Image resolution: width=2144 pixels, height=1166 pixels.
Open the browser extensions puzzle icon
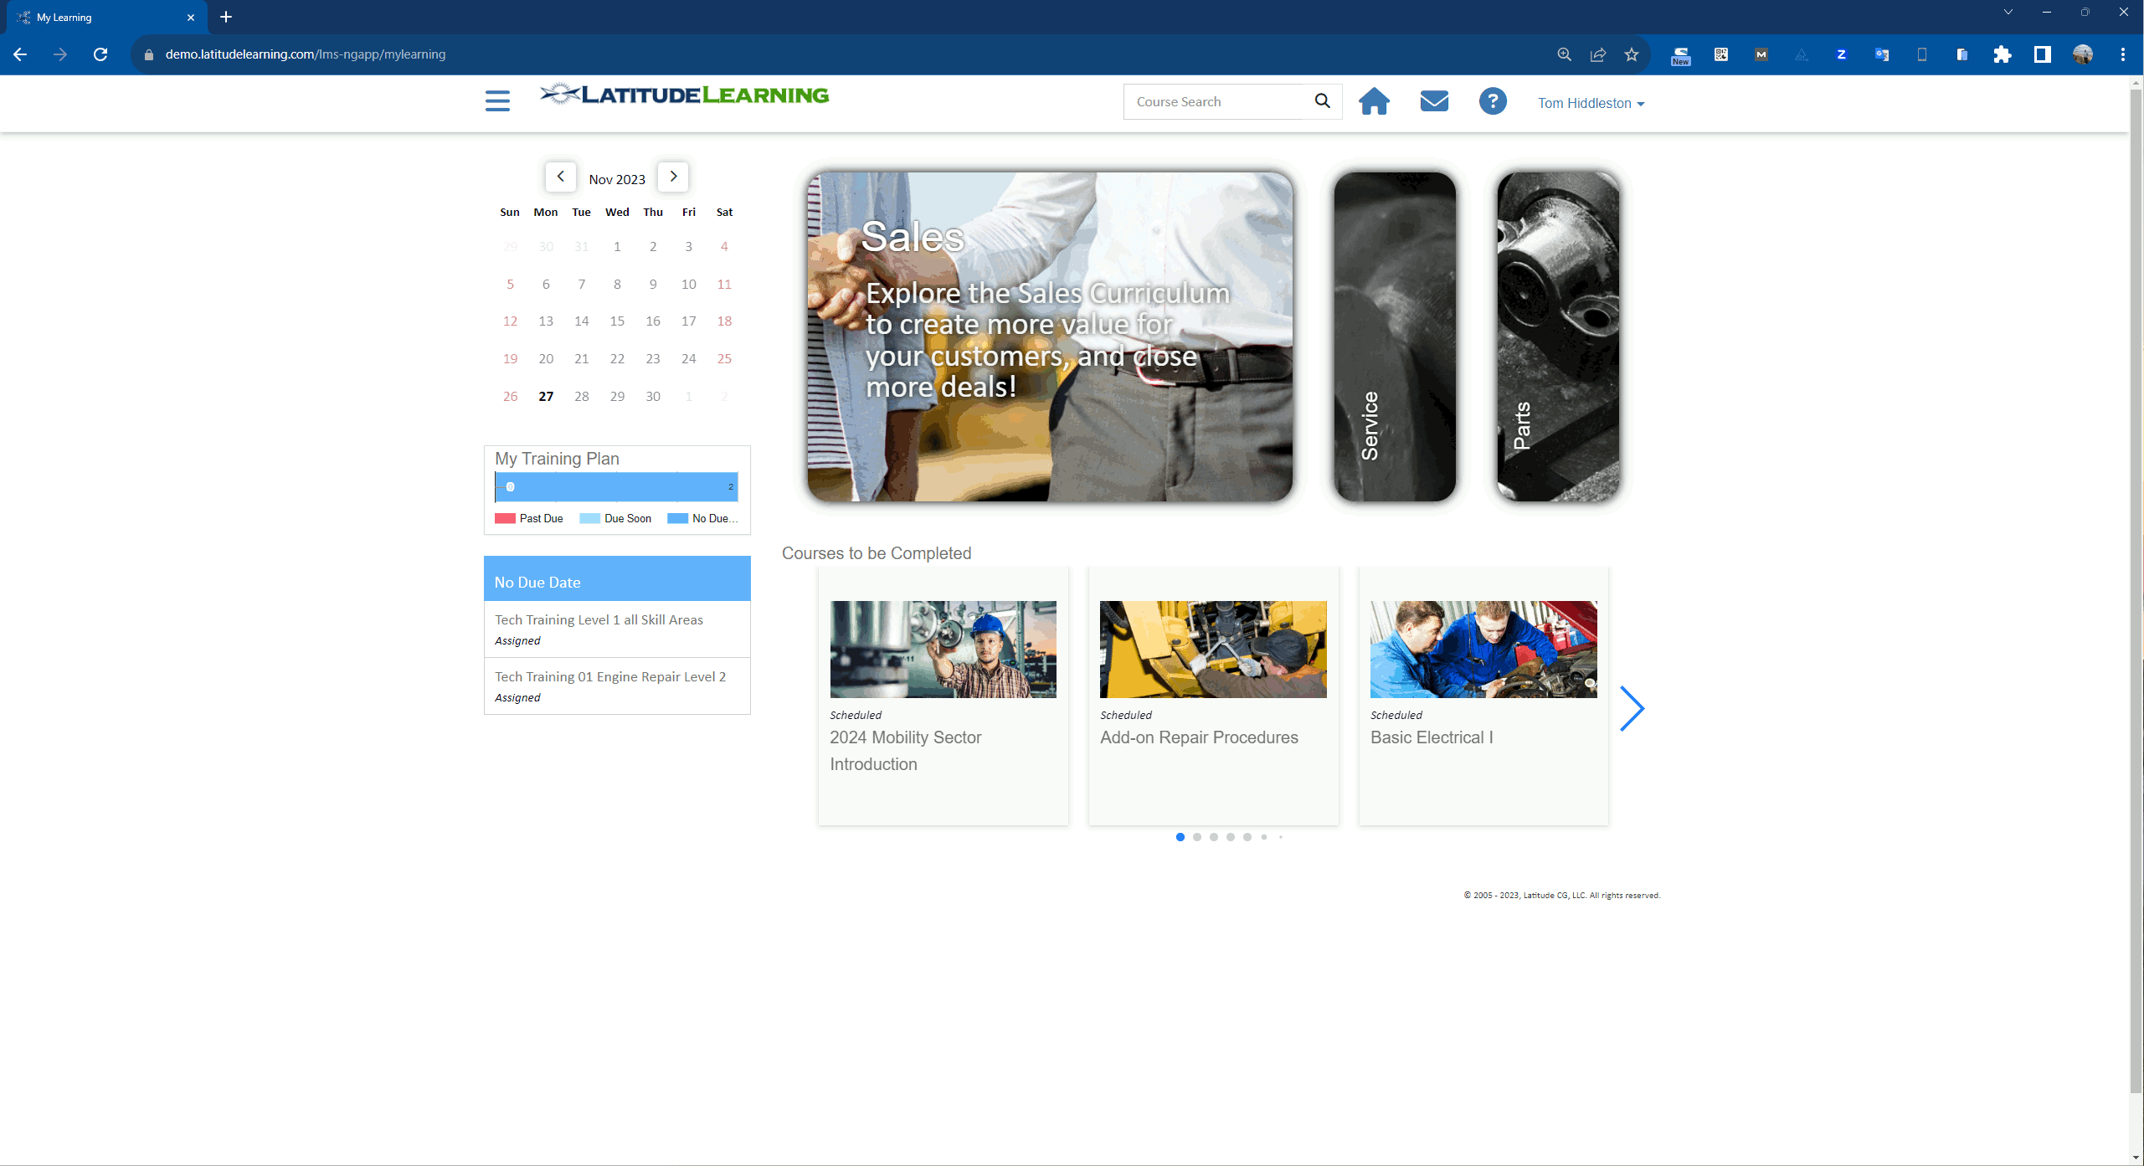coord(2003,54)
